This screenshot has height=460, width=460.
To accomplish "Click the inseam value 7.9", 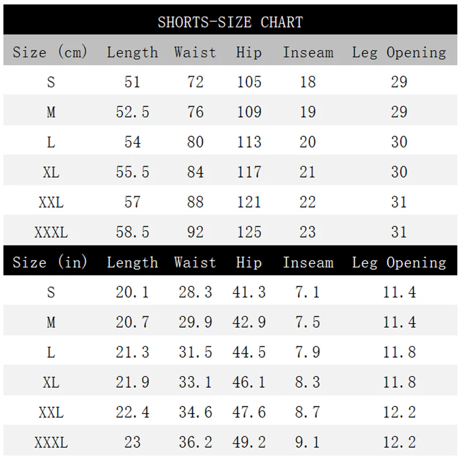I will click(308, 352).
